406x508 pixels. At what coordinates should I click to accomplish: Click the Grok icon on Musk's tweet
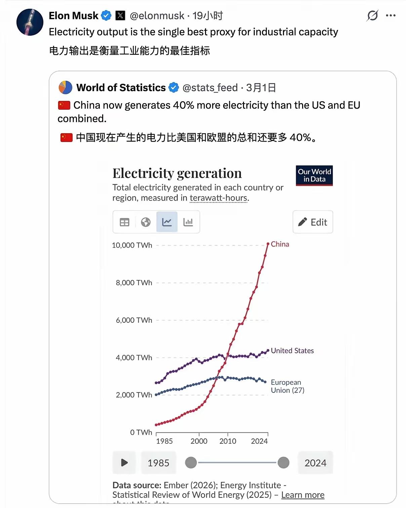coord(373,15)
